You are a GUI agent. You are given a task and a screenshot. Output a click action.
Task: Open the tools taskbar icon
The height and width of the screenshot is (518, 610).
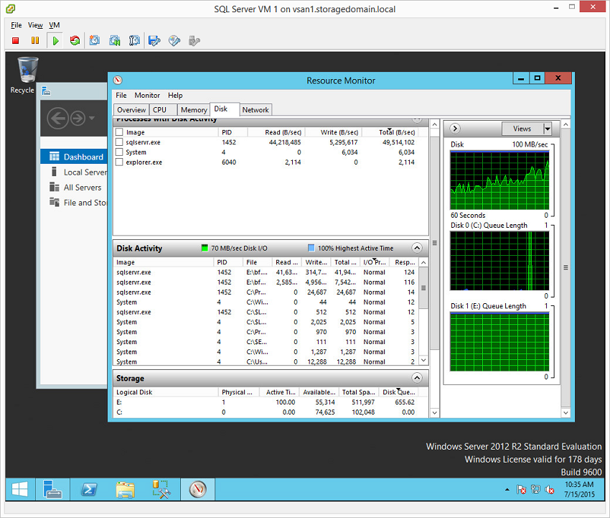(x=161, y=489)
